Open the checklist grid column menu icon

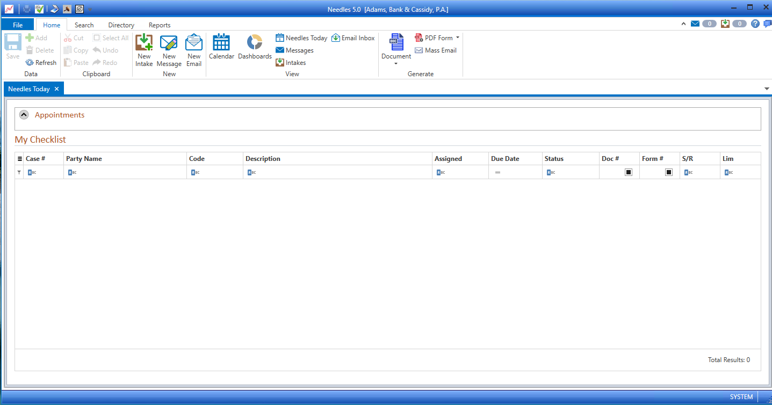point(20,159)
